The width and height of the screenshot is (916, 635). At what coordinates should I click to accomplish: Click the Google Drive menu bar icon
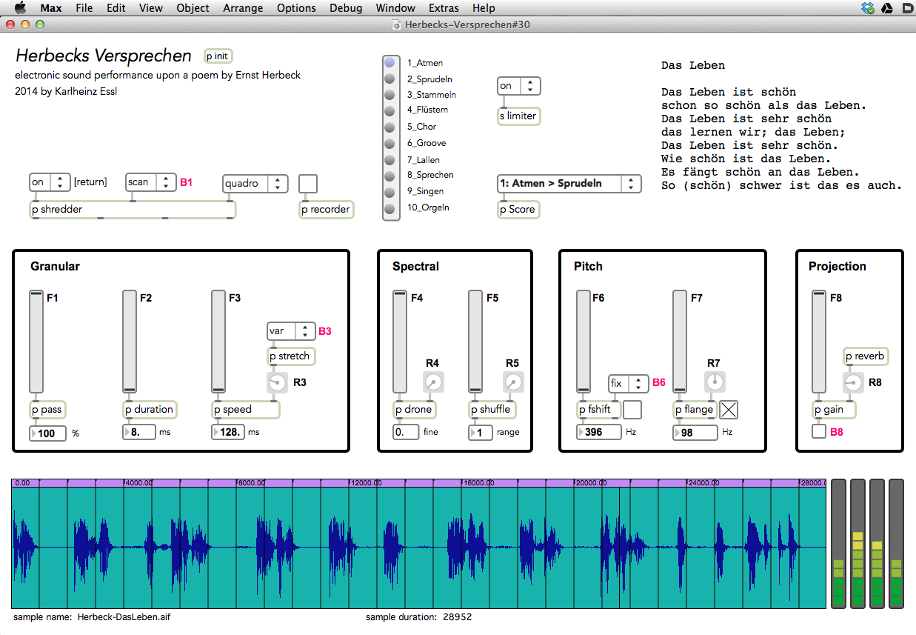(888, 8)
